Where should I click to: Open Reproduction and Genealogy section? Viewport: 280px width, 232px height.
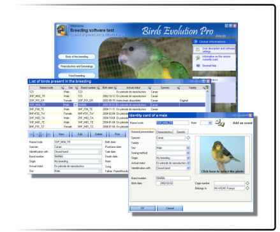pos(77,66)
